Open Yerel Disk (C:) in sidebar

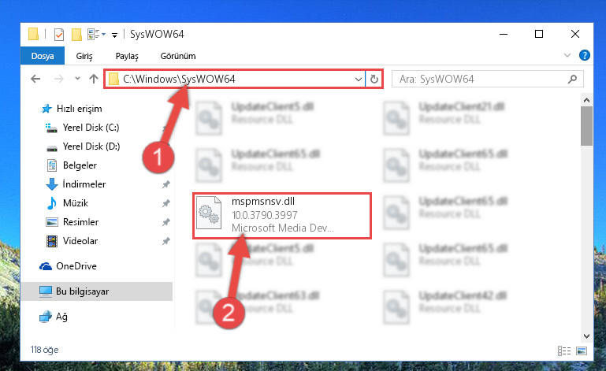(91, 128)
